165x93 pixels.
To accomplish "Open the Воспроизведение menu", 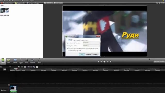I will 16,1.
